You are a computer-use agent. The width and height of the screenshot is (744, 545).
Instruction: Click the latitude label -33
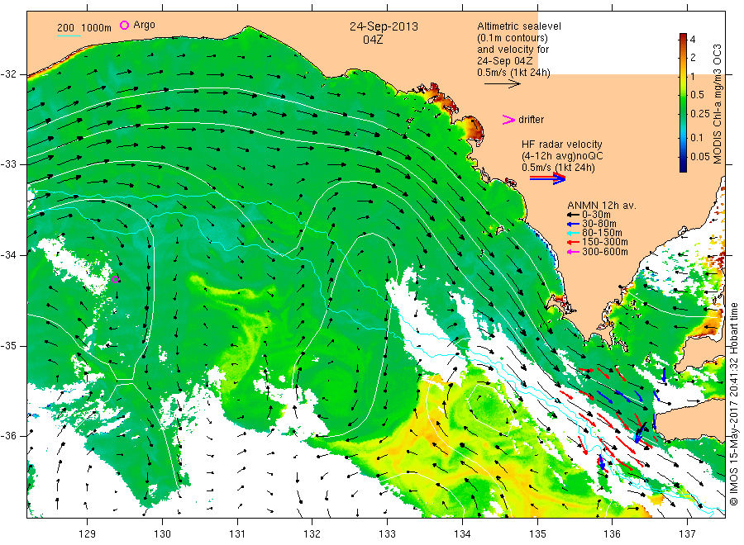point(10,164)
